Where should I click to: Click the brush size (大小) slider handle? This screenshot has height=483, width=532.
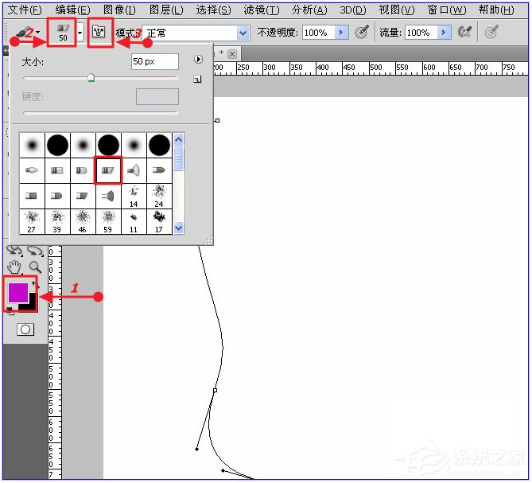tap(91, 78)
